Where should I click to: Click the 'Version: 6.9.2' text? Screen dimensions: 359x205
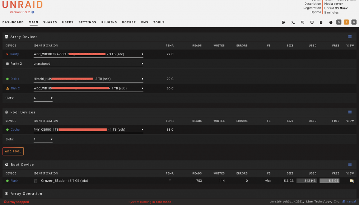pyautogui.click(x=20, y=12)
